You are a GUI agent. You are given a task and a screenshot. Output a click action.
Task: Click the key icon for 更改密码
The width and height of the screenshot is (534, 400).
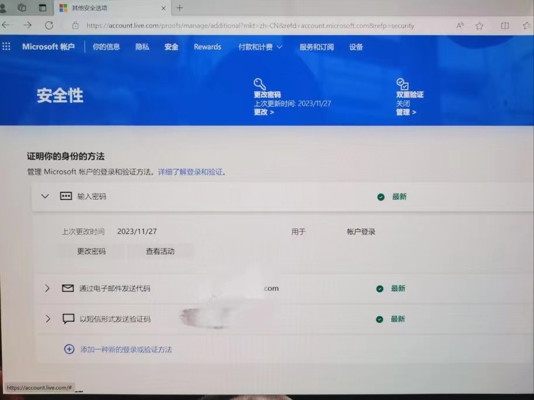click(x=260, y=84)
